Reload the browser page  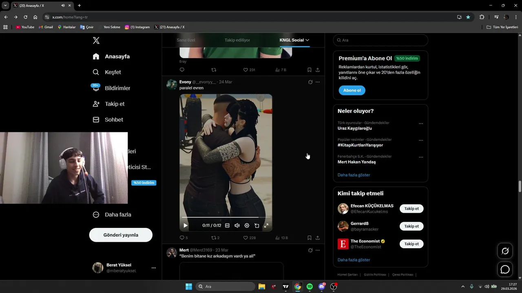pos(25,17)
